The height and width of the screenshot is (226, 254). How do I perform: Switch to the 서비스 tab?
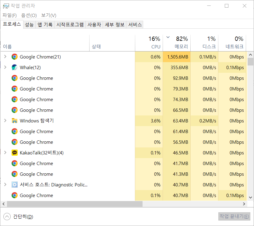pyautogui.click(x=135, y=25)
